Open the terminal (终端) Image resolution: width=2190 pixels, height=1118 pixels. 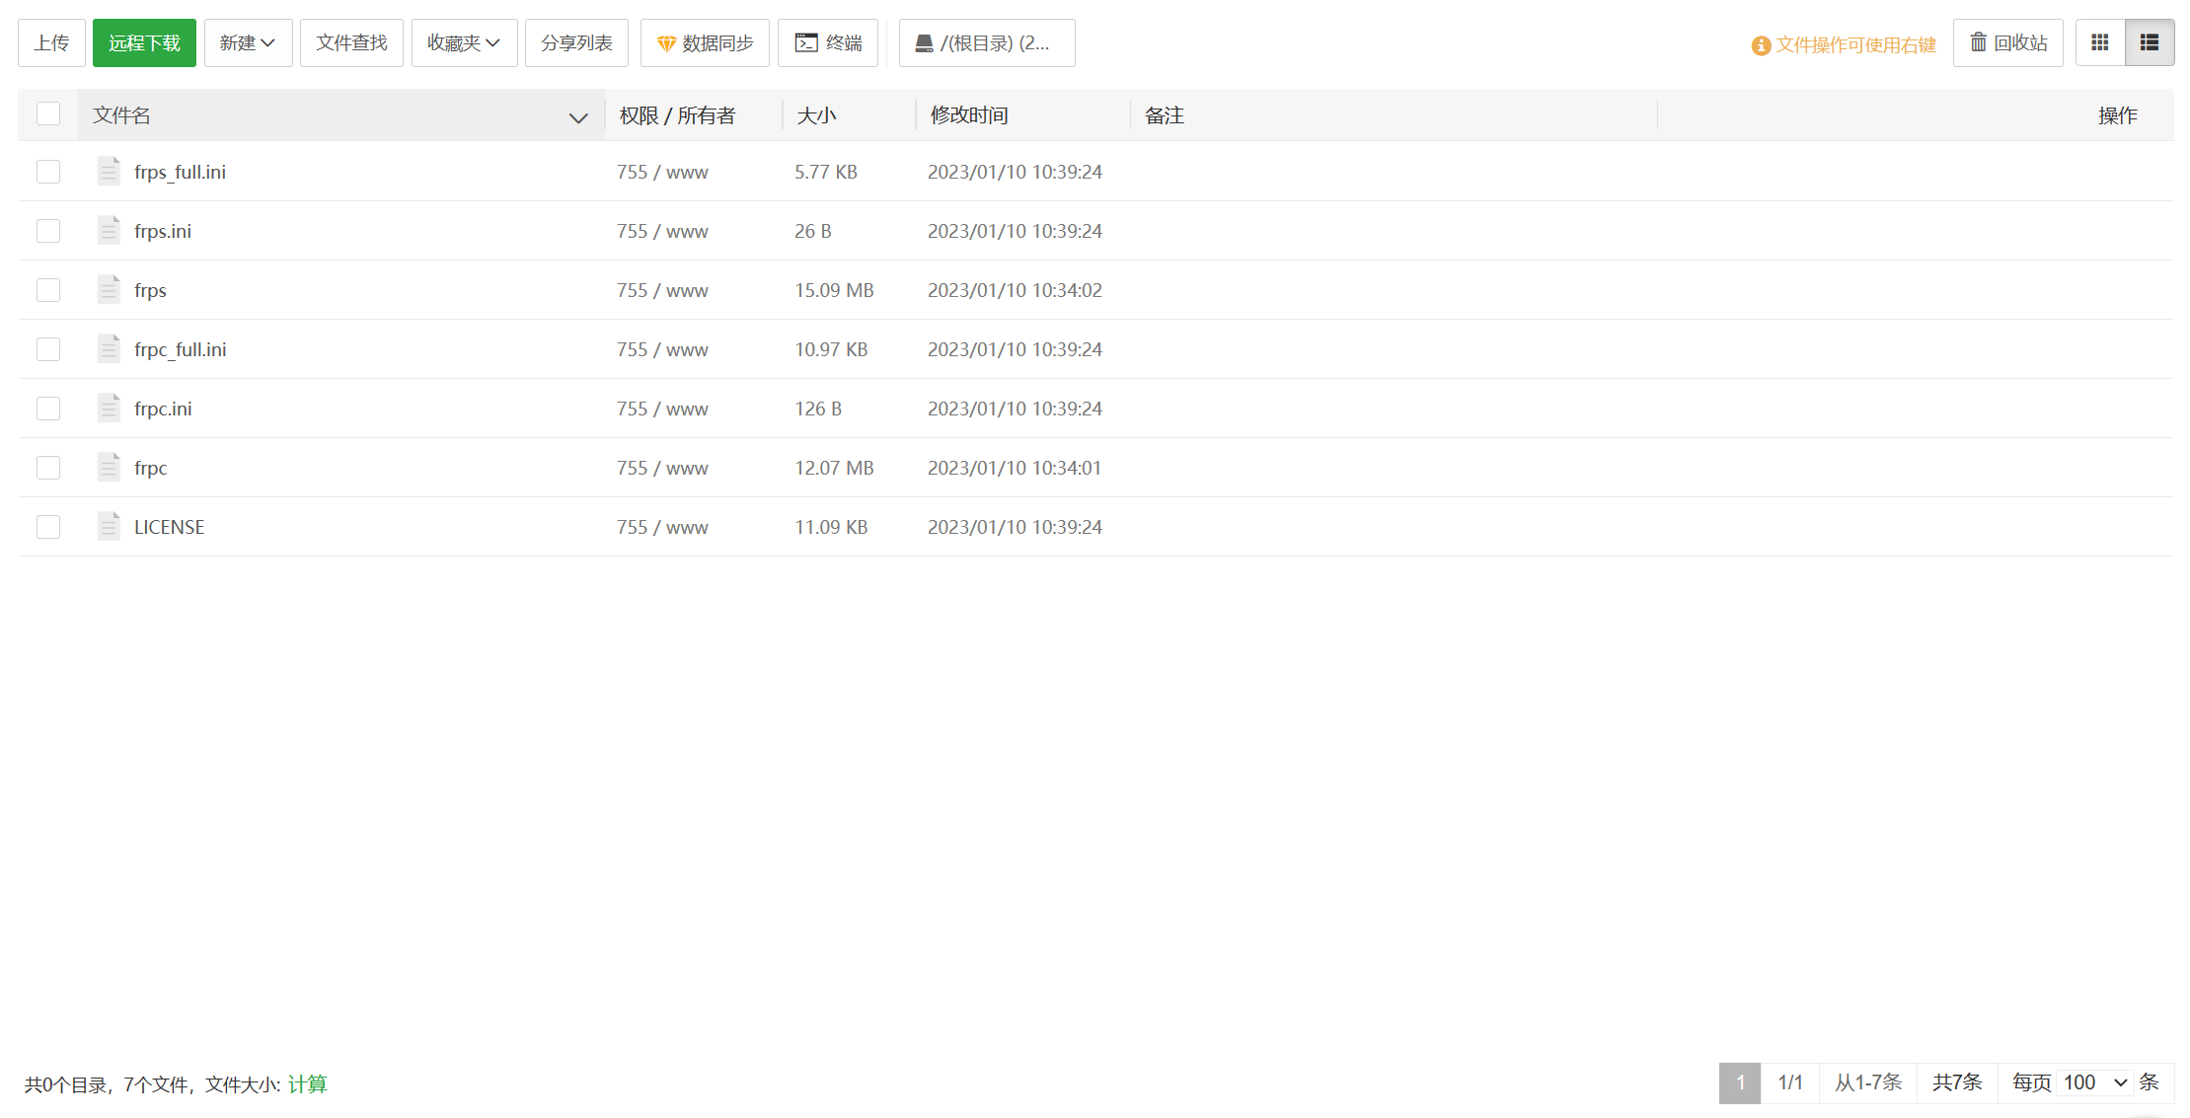(827, 42)
